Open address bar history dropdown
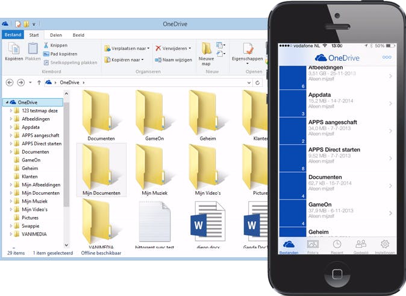This screenshot has height=296, width=406. click(249, 83)
